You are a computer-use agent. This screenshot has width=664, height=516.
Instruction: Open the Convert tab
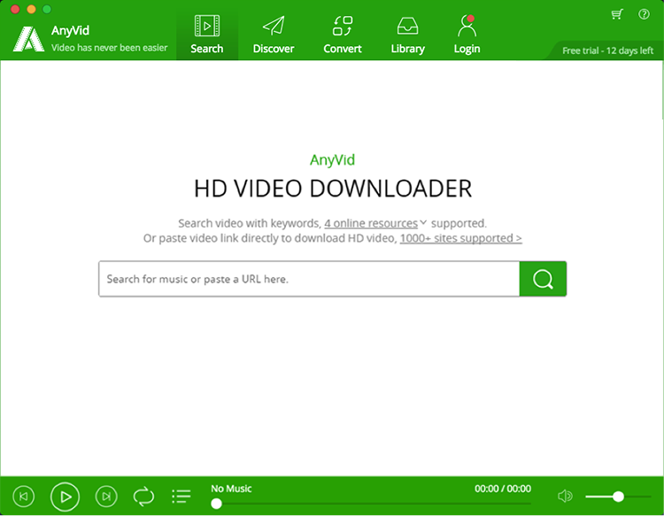(x=342, y=35)
